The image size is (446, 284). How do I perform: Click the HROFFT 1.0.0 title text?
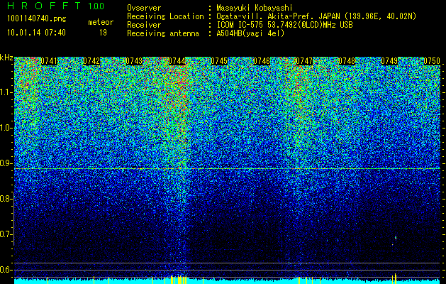56,6
